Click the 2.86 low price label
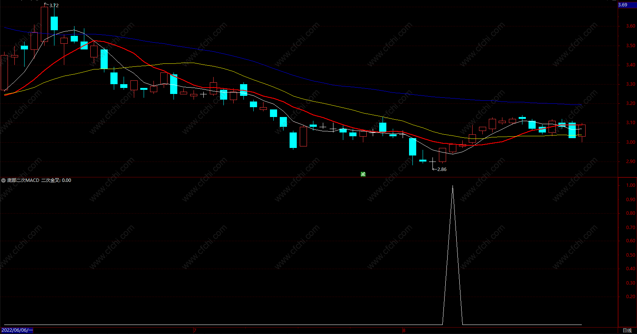The image size is (637, 334). (x=442, y=169)
